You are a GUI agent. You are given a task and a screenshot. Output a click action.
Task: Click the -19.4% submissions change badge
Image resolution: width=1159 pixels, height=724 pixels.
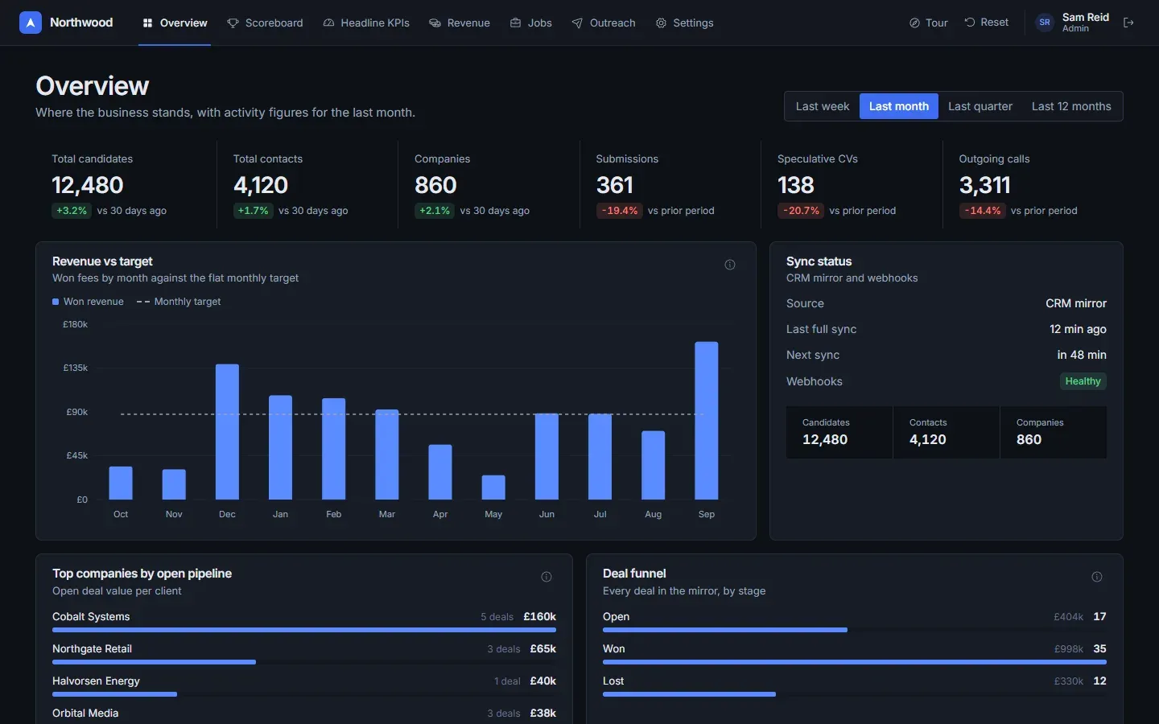pyautogui.click(x=619, y=211)
